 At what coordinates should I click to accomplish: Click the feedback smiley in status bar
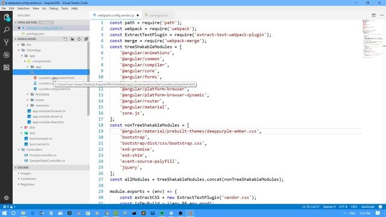(x=381, y=207)
